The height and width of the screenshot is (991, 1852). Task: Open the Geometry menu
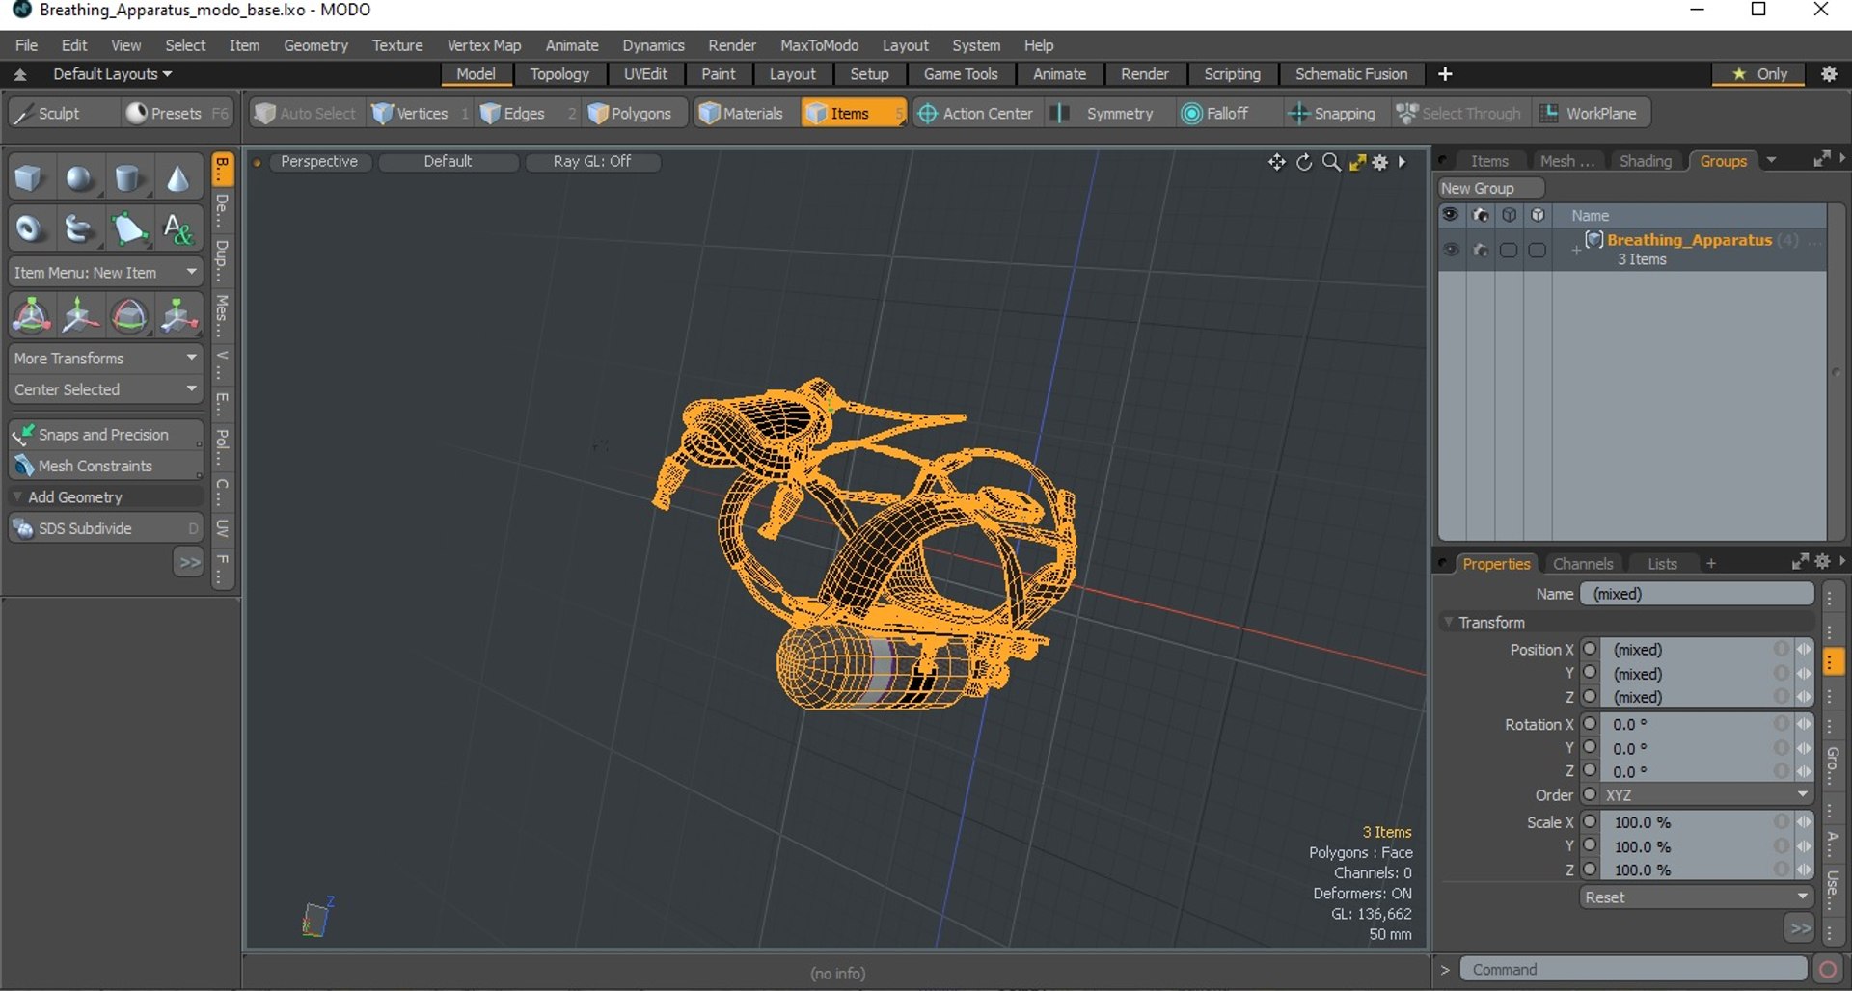[x=315, y=45]
